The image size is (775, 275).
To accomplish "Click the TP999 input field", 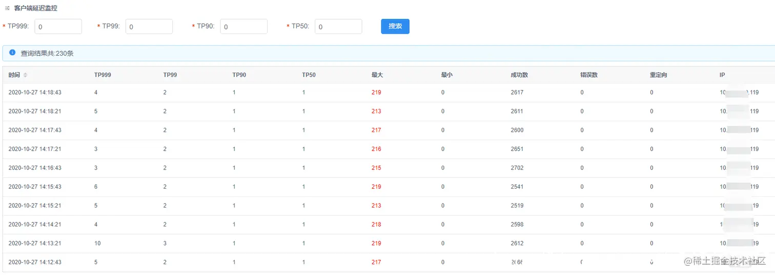I will [58, 27].
